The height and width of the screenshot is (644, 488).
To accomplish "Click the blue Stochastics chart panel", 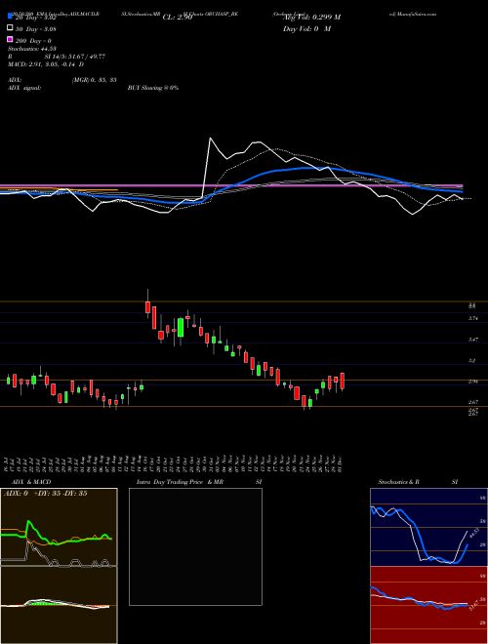I will (428, 527).
